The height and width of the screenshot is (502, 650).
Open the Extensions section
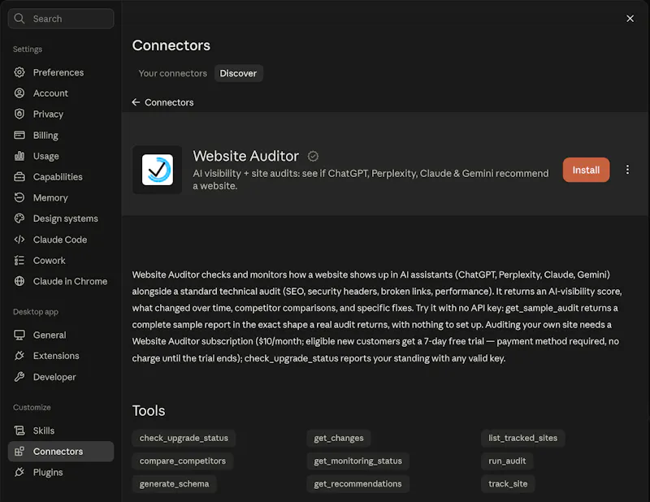(x=61, y=356)
